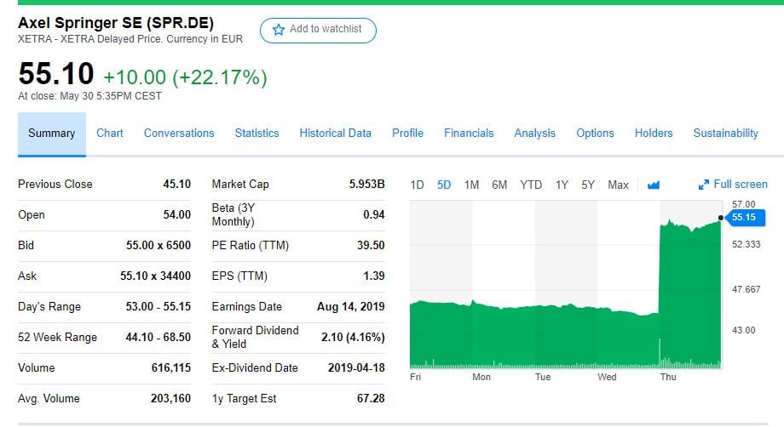Switch to the Analysis tab
784x427 pixels.
pyautogui.click(x=534, y=134)
